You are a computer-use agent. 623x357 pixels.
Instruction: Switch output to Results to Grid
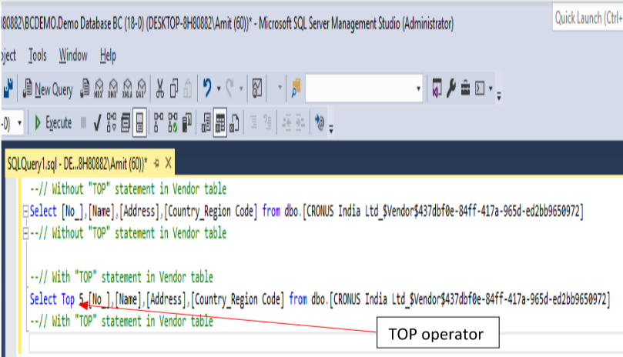220,122
